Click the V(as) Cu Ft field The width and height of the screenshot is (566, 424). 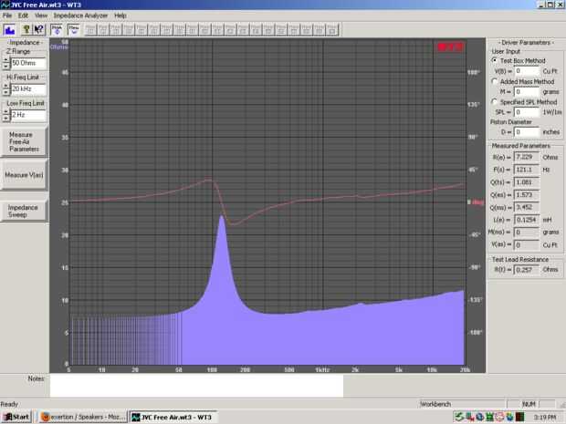point(527,244)
